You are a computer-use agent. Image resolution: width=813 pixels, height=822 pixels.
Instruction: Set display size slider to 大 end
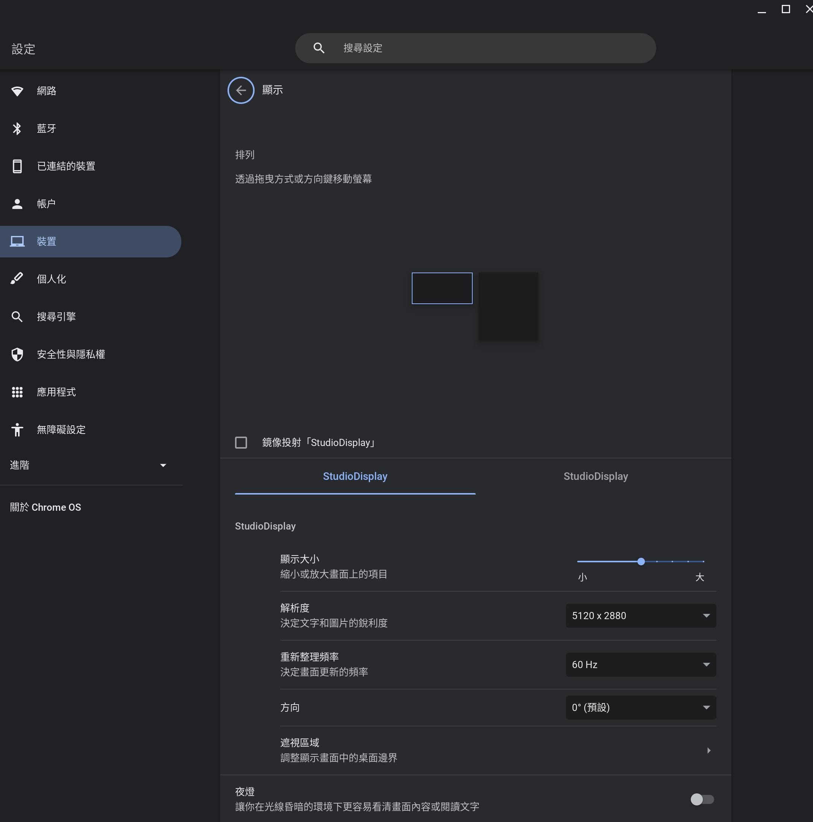(703, 562)
